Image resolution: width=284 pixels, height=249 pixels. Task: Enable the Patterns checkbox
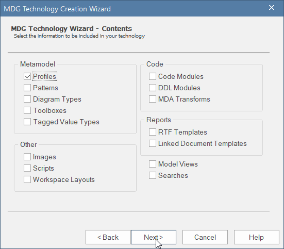click(27, 88)
